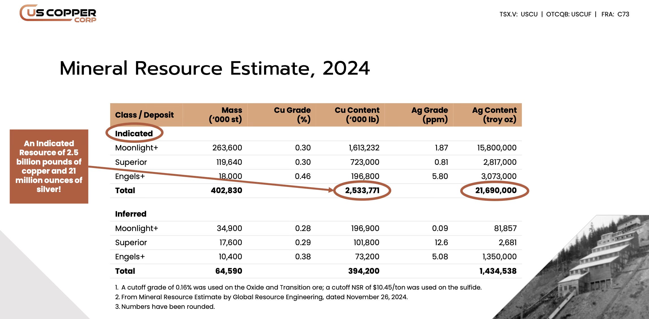This screenshot has width=649, height=319.
Task: Select the Indicated Superior deposit row label
Action: tap(131, 162)
